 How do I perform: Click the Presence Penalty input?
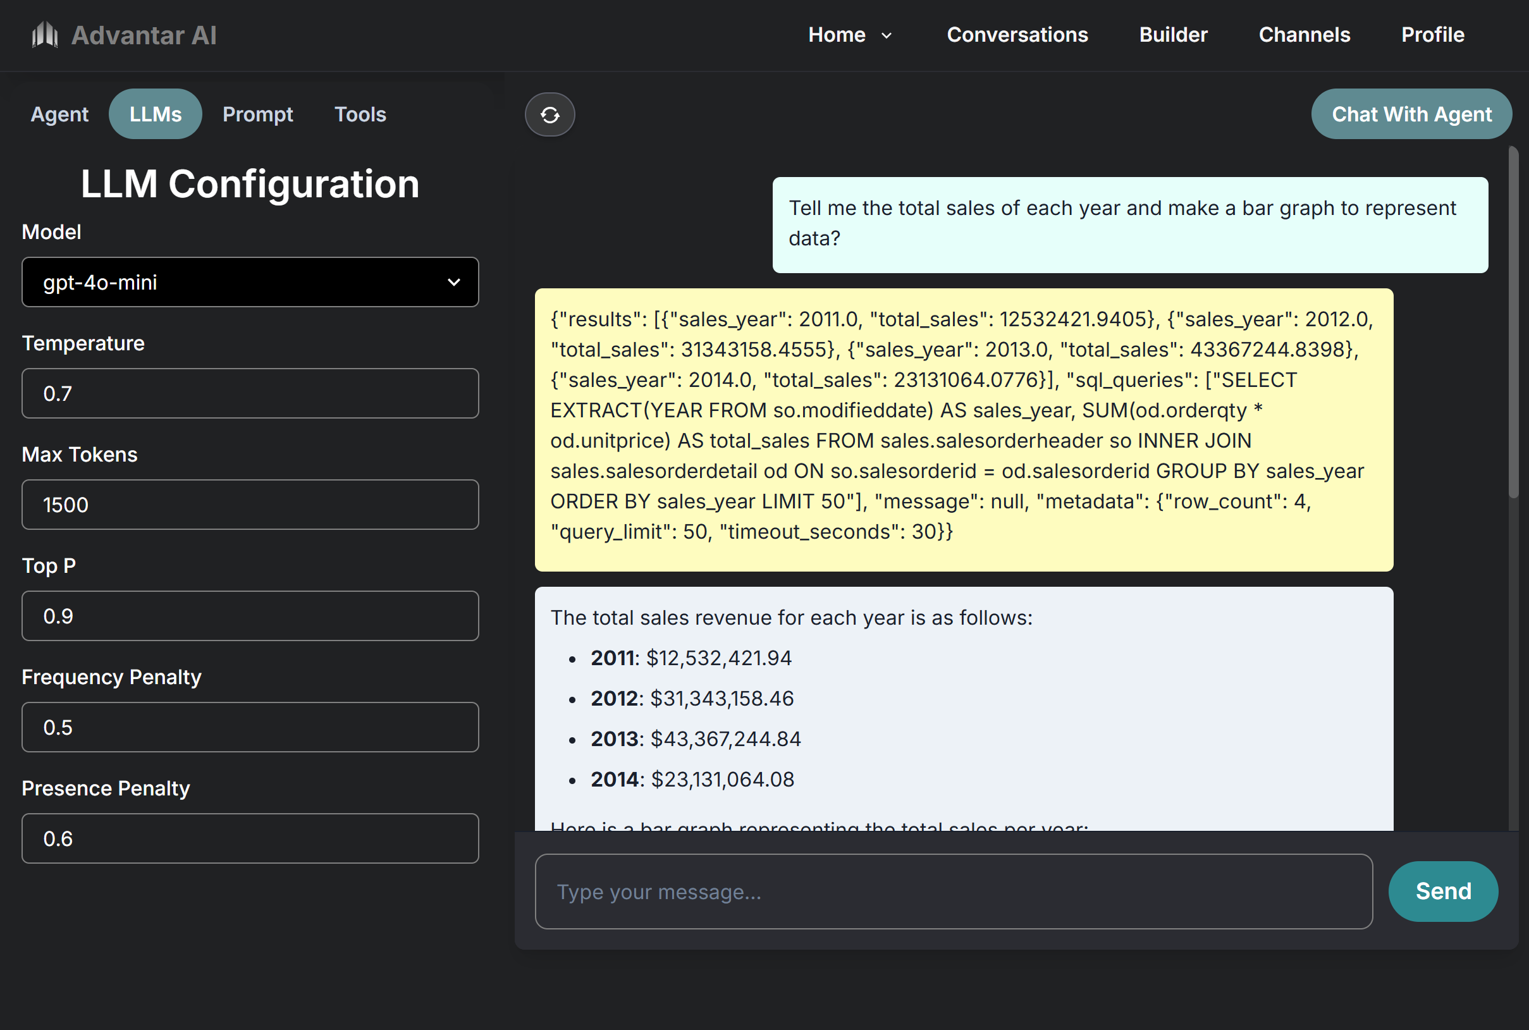coord(250,838)
